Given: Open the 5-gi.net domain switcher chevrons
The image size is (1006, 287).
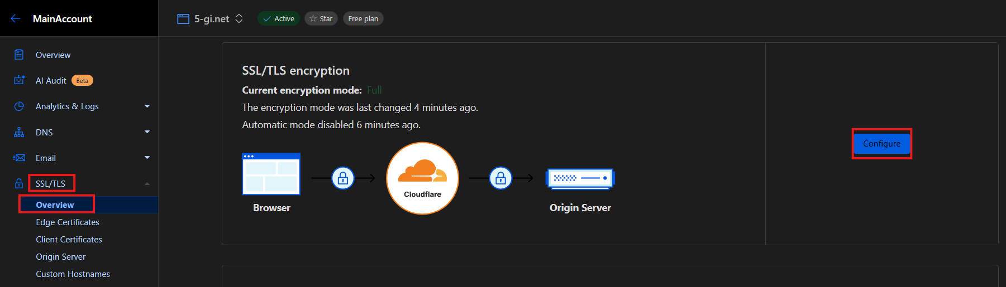Looking at the screenshot, I should click(239, 18).
